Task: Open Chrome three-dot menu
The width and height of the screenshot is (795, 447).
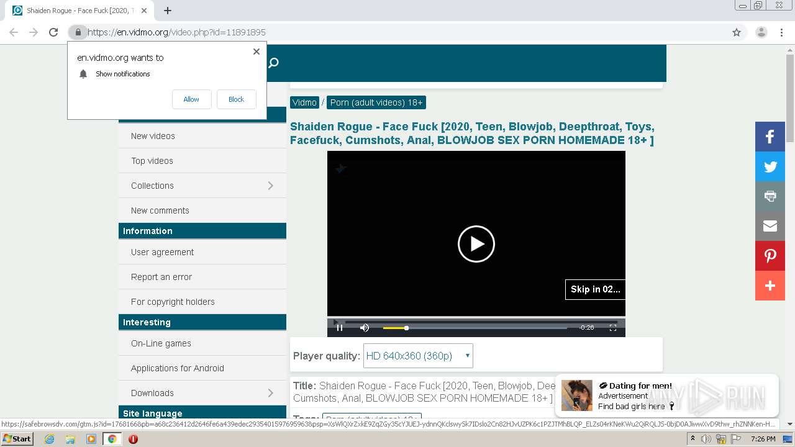Action: (x=781, y=32)
